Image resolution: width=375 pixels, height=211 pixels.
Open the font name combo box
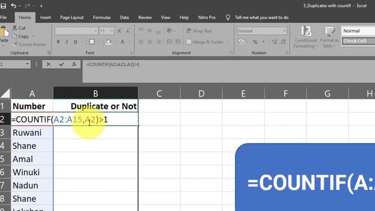76,31
